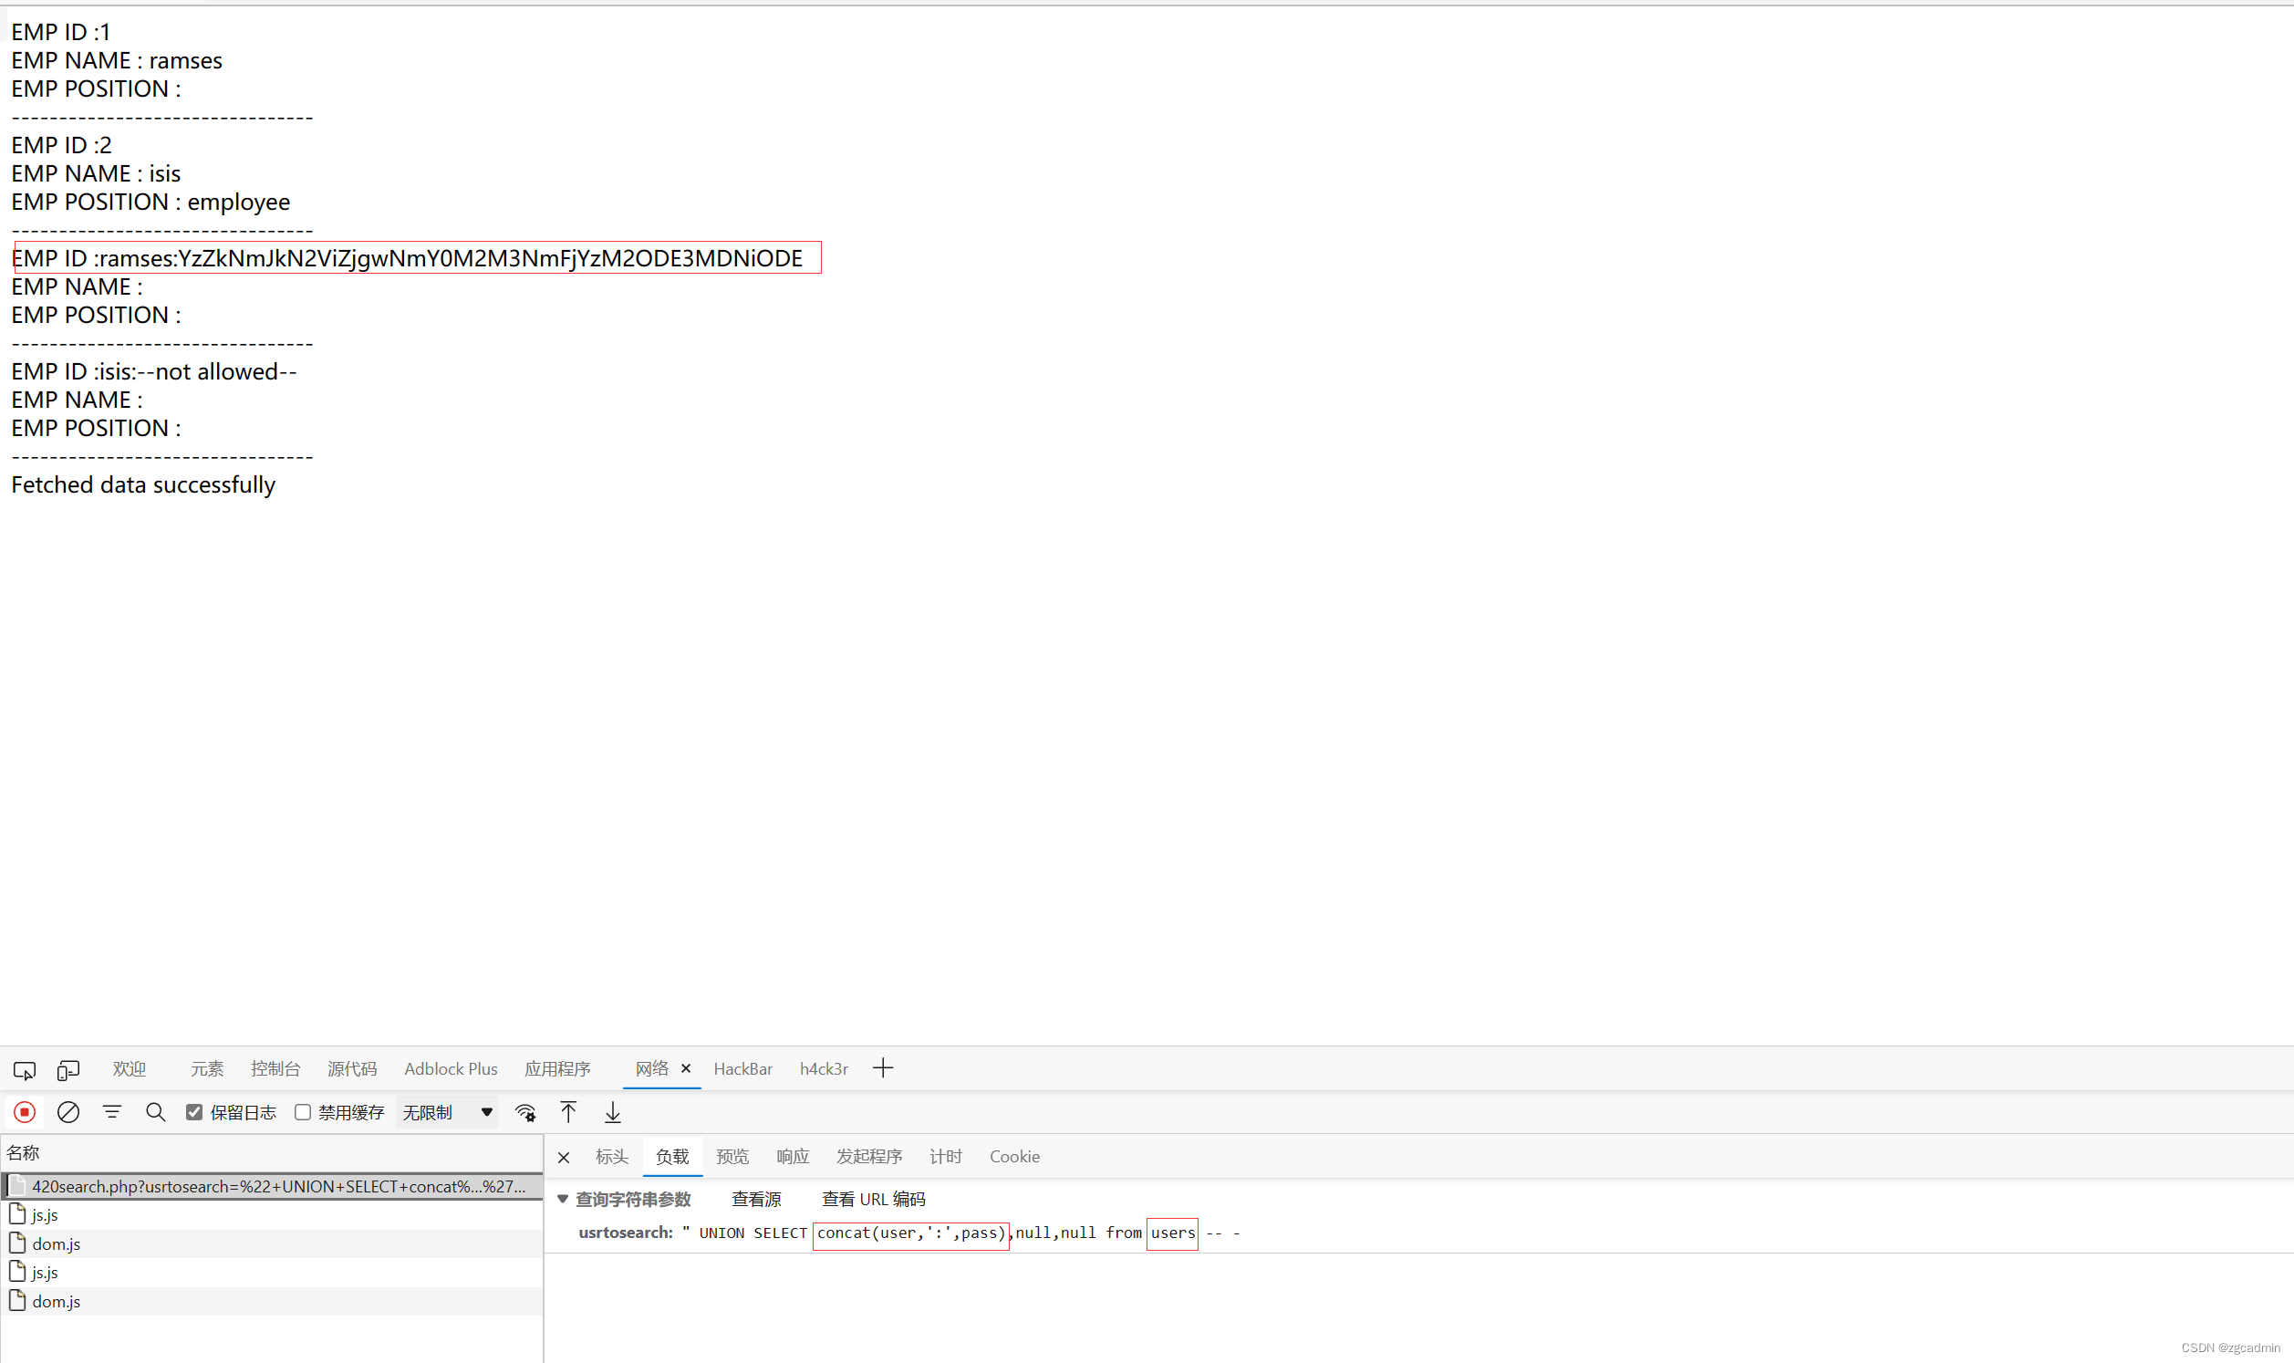Click the 查看源 link
This screenshot has height=1363, width=2294.
(756, 1199)
